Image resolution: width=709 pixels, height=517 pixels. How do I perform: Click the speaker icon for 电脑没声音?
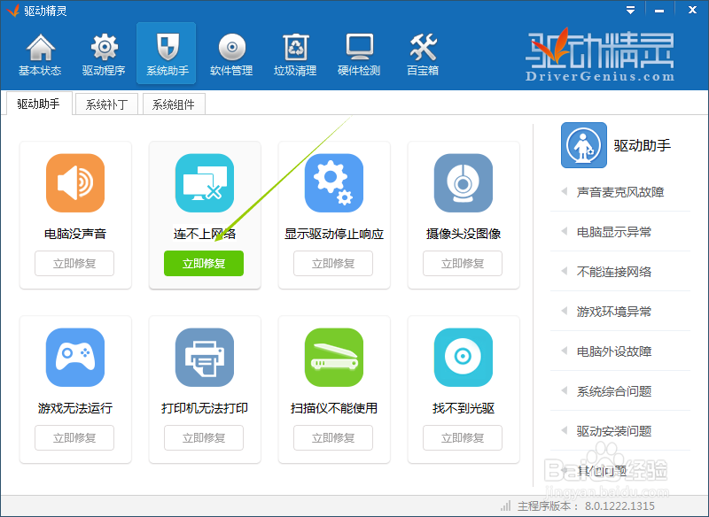point(75,183)
